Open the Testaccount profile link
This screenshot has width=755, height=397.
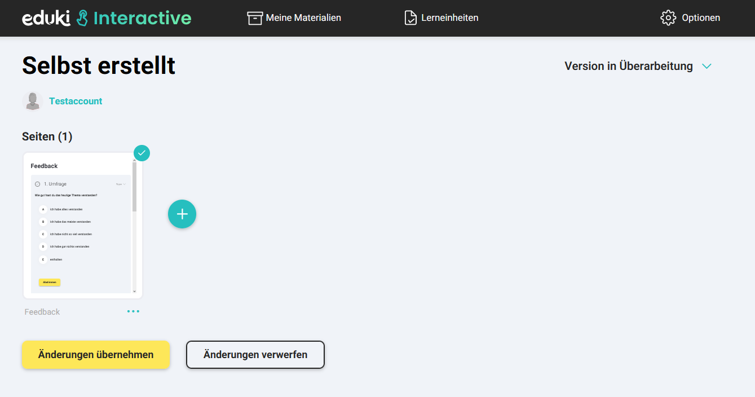point(76,102)
